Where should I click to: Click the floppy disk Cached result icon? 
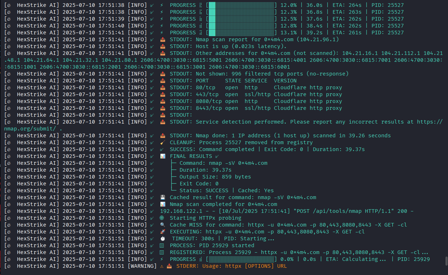coord(163,197)
